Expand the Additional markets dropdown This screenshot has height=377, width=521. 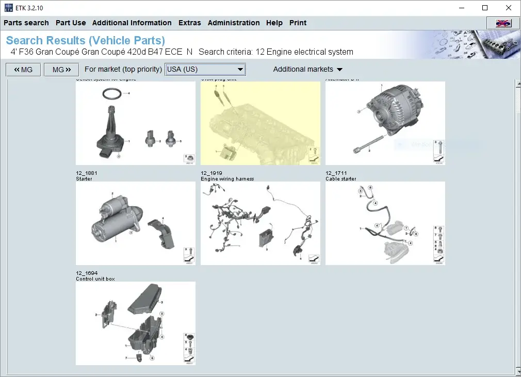307,69
